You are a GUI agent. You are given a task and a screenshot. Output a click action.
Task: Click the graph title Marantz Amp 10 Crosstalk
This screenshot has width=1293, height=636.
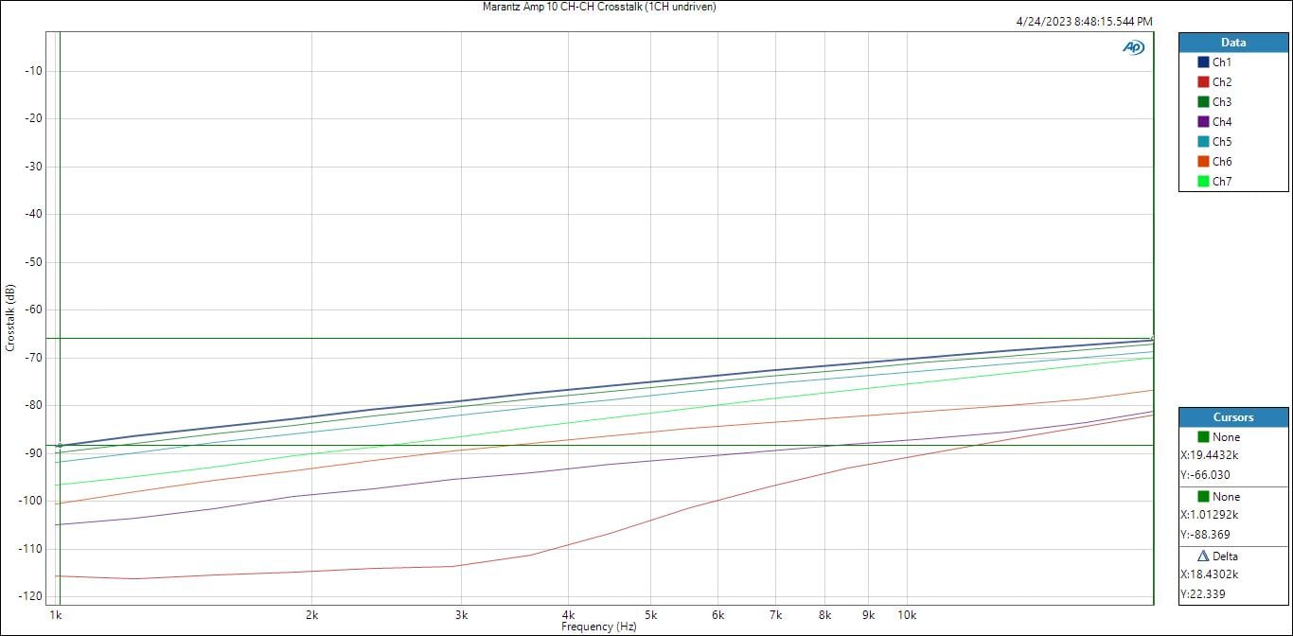pyautogui.click(x=598, y=7)
